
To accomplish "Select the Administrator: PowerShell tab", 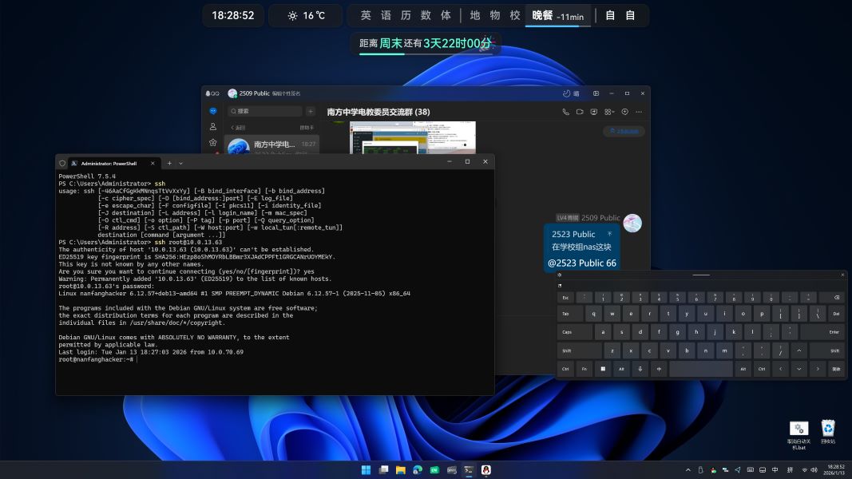I will tap(108, 163).
